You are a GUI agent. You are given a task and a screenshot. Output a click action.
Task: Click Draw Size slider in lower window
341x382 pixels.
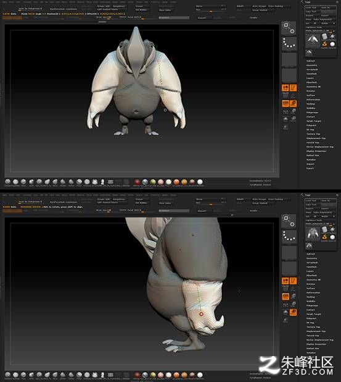pos(106,210)
